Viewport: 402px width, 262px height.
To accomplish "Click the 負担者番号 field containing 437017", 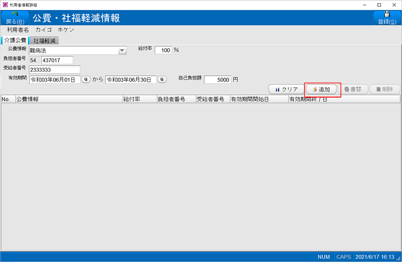I will point(57,60).
